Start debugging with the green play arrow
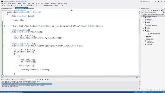 click(x=43, y=6)
